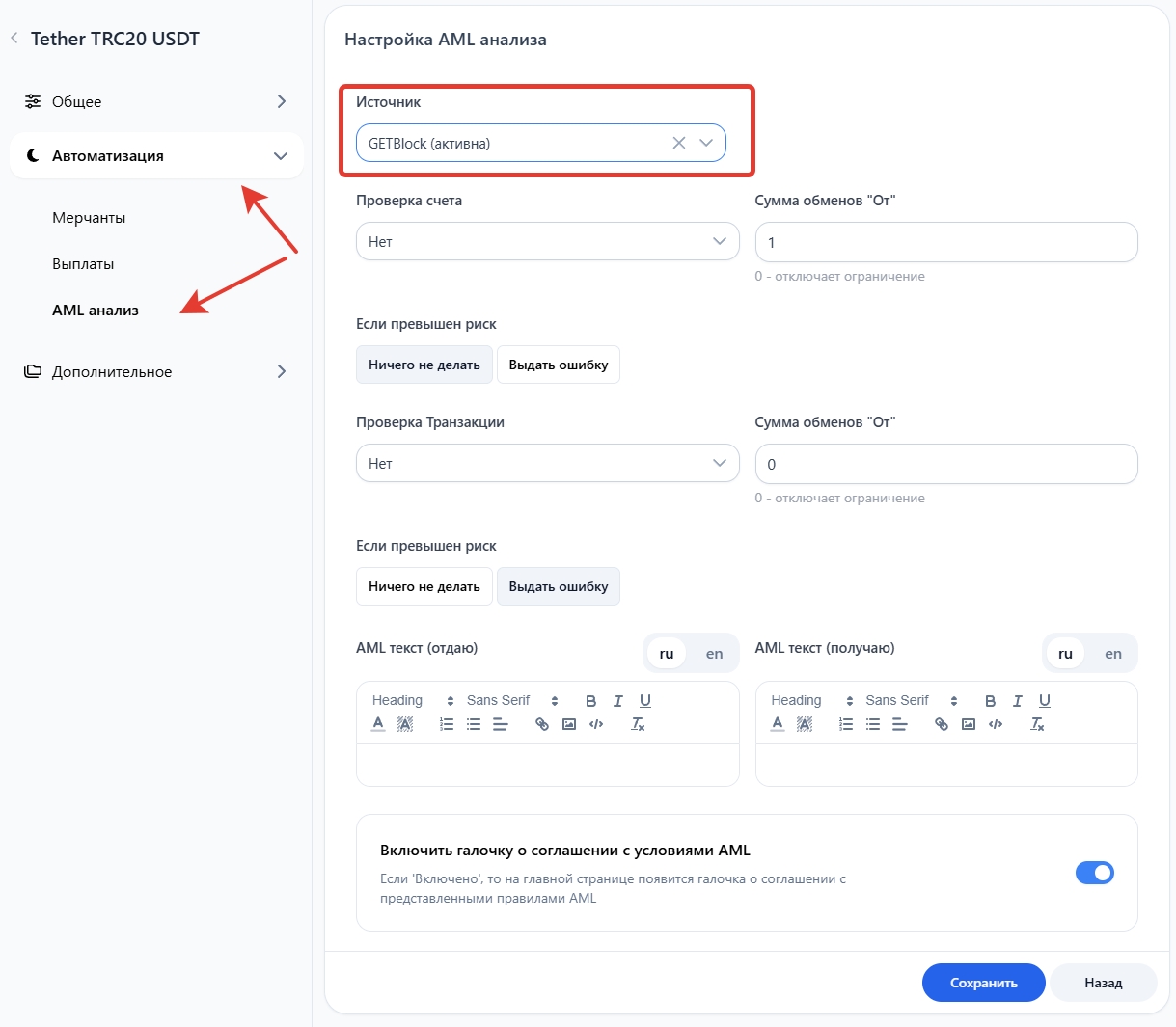Open Выплаты in the sidebar

tap(83, 264)
